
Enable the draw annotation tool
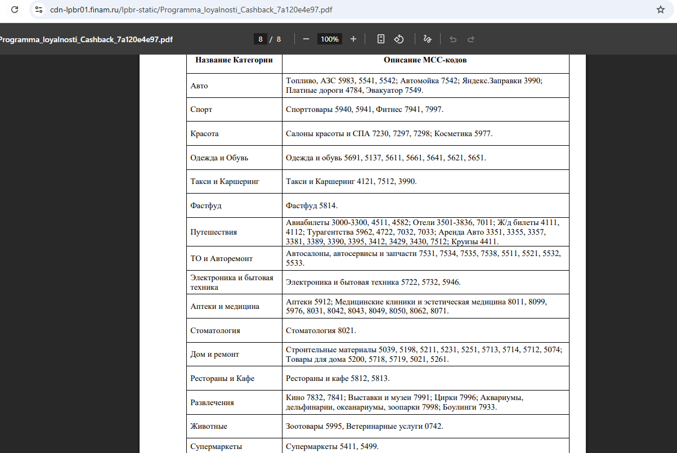(x=427, y=39)
